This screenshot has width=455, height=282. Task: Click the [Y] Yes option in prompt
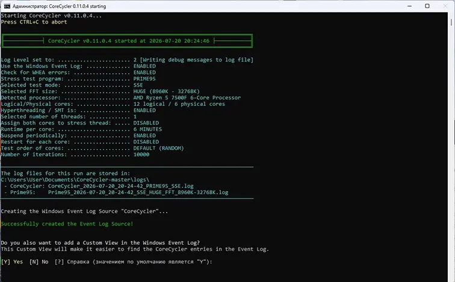pyautogui.click(x=12, y=262)
